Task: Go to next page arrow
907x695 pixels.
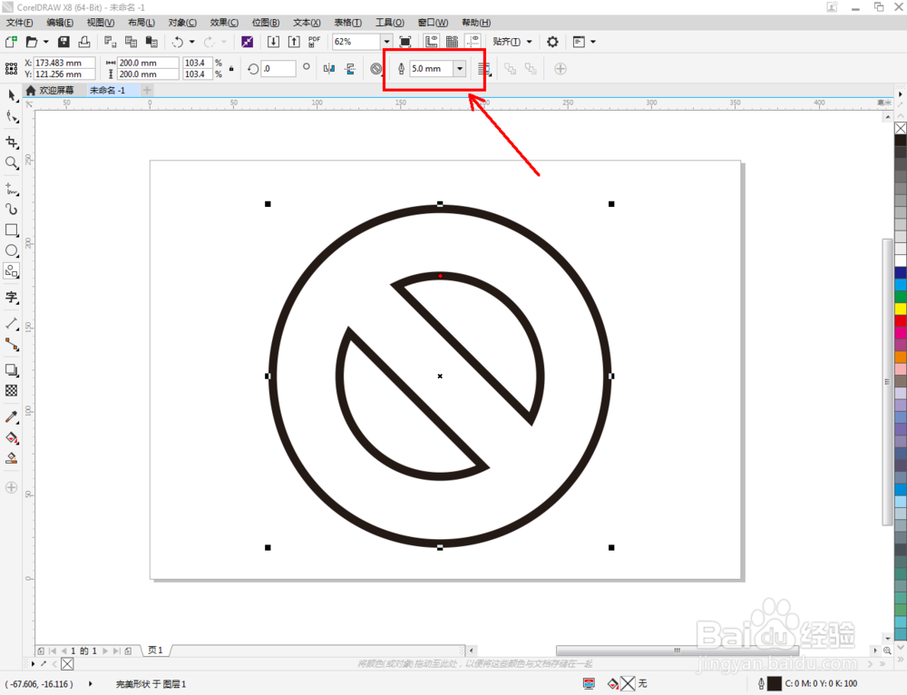Action: 105,651
